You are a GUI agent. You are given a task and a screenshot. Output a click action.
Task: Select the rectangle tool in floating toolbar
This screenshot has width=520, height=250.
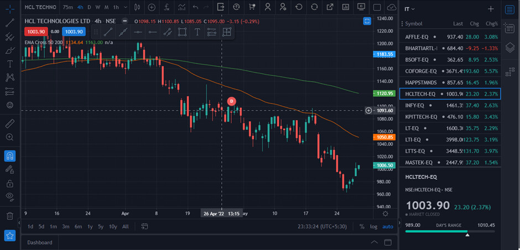point(182,32)
